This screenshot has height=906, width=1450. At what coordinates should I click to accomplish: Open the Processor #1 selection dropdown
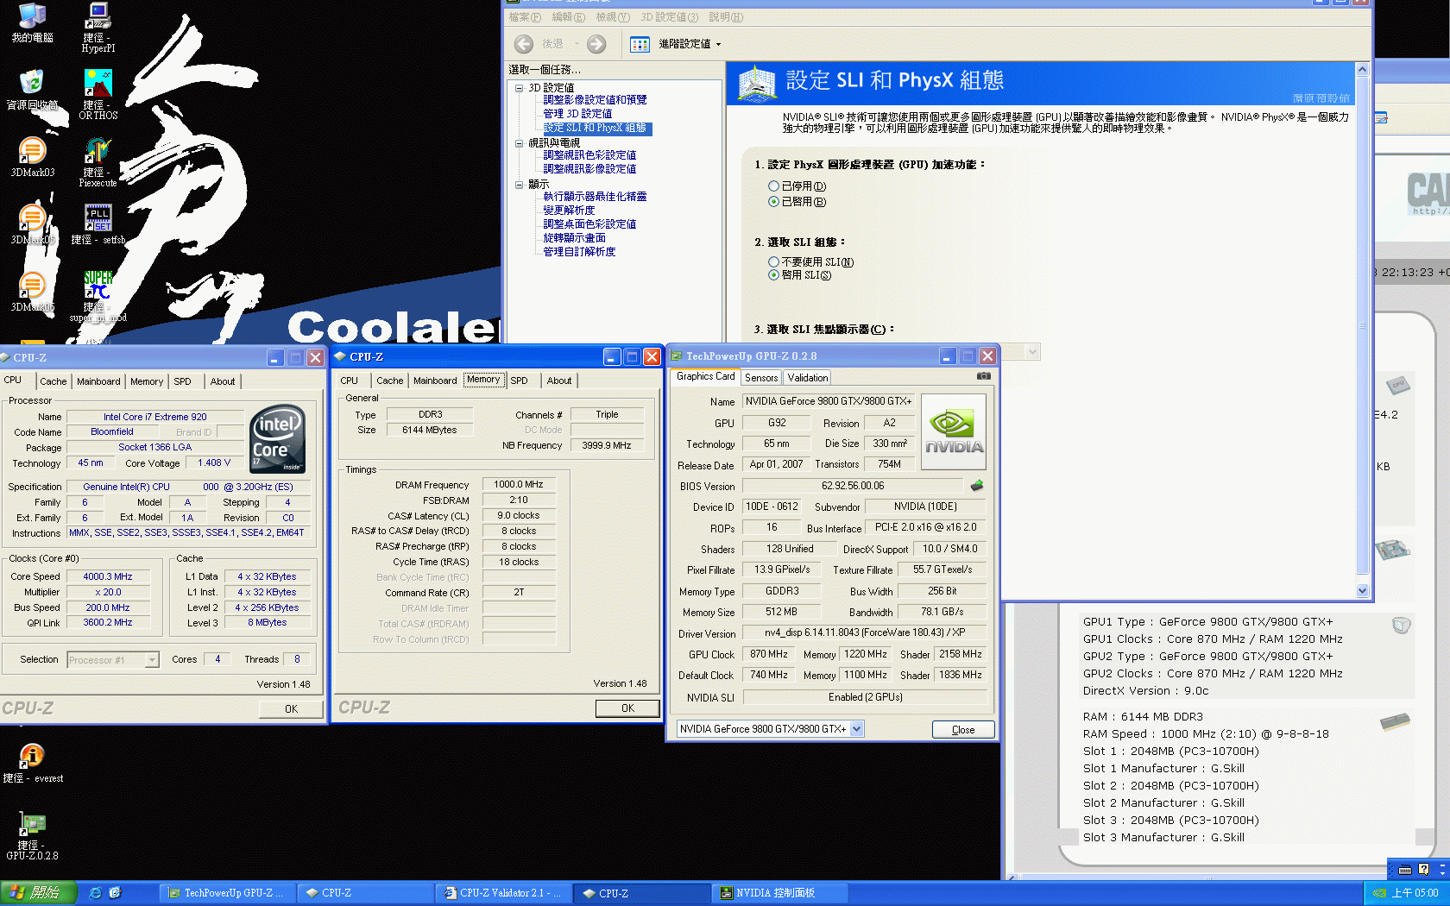(x=152, y=660)
